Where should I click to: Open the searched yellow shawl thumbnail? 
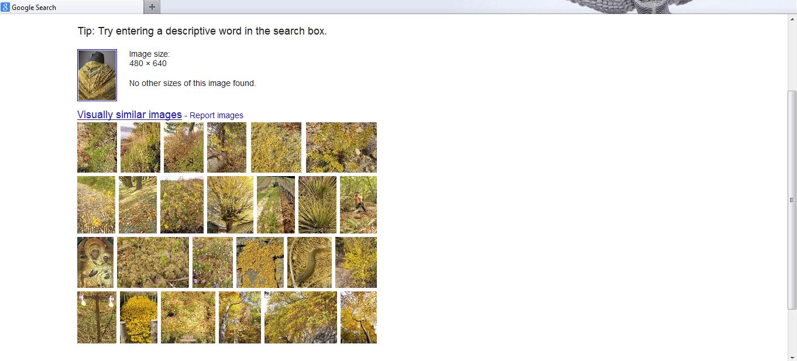[97, 75]
